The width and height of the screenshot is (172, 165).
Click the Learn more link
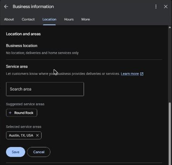130,74
